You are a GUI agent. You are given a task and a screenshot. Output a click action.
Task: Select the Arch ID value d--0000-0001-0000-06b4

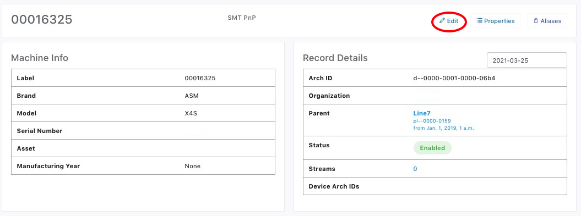[454, 79]
